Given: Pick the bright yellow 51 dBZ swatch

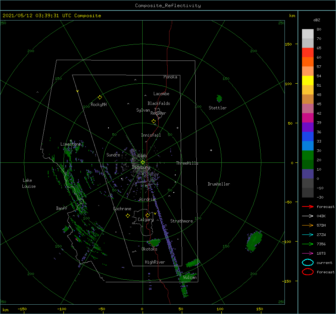Looking at the screenshot, I should pos(308,81).
